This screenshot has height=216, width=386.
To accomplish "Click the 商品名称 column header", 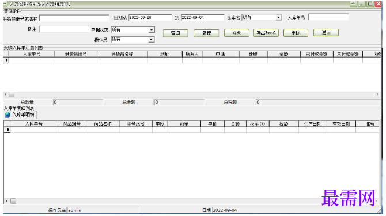I will (x=103, y=124).
